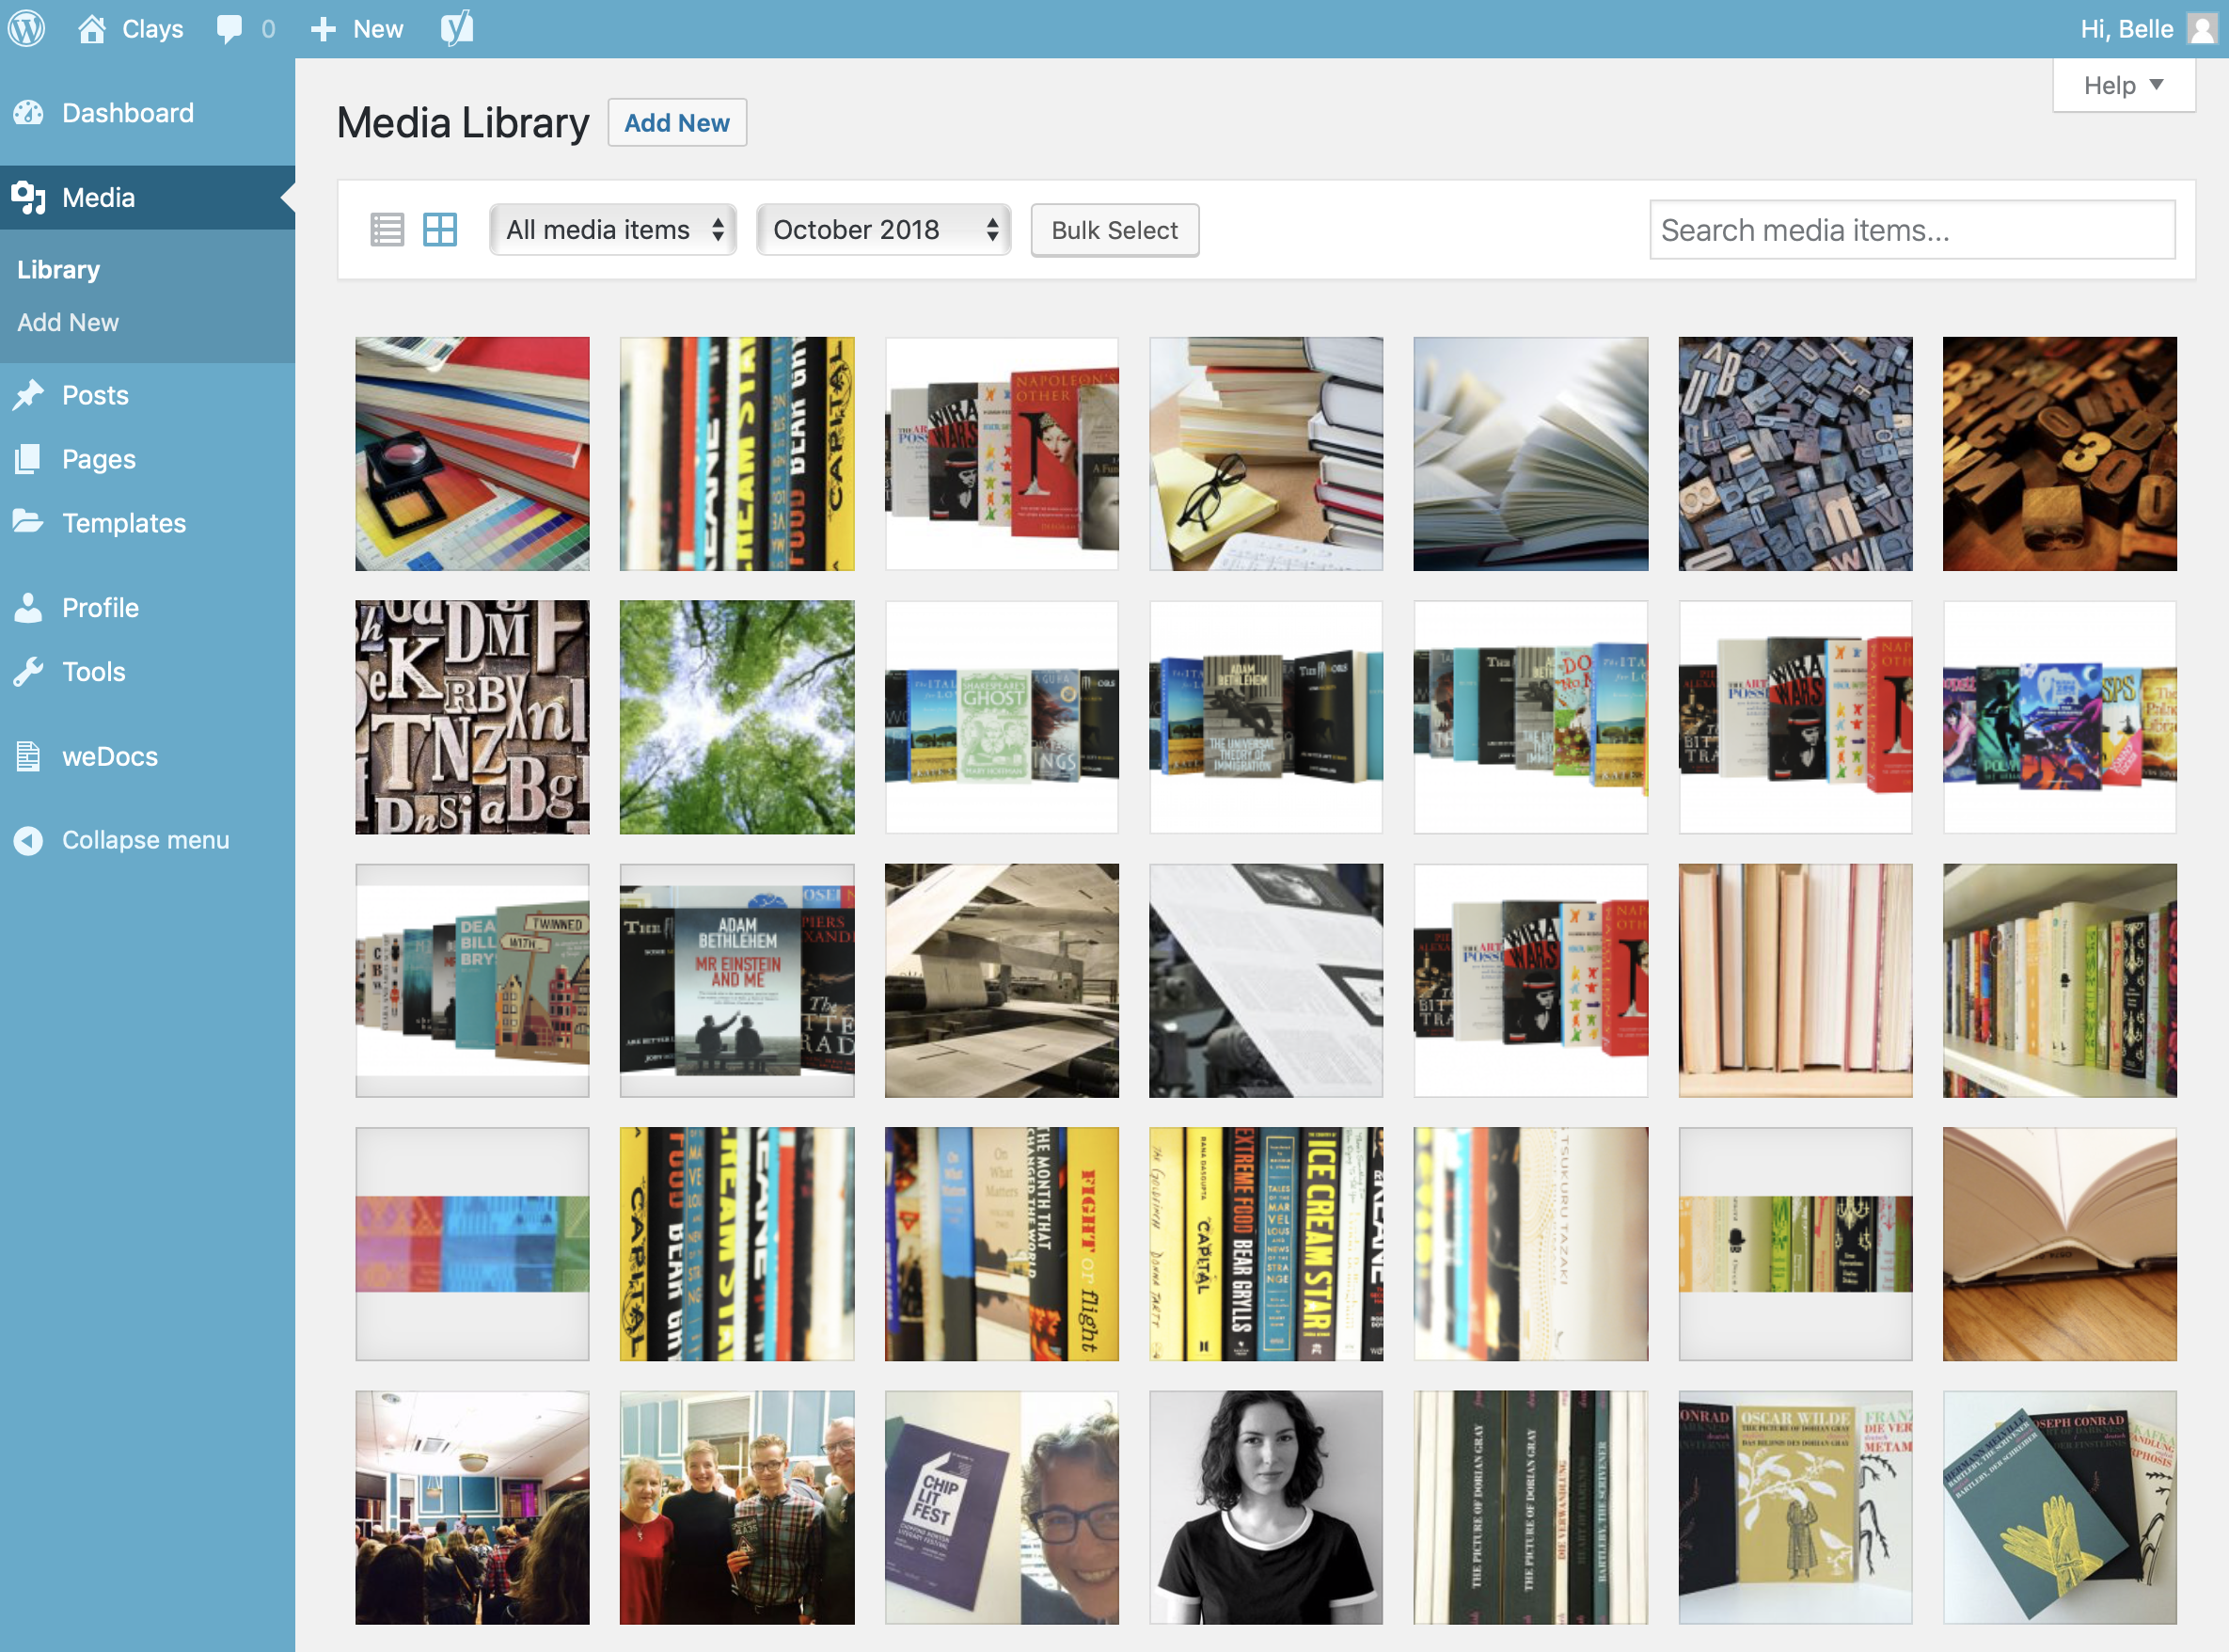Screen dimensions: 2229x1652
Task: Open the October 2018 date filter
Action: tap(883, 230)
